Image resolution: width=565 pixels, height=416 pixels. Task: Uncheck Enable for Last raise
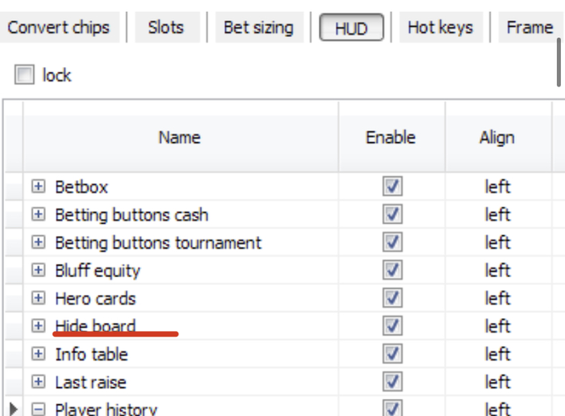pos(392,382)
